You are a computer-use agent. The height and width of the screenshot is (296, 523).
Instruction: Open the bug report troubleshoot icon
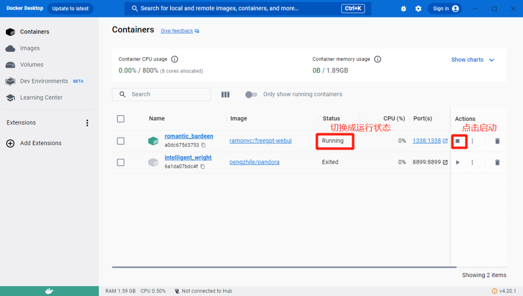403,9
